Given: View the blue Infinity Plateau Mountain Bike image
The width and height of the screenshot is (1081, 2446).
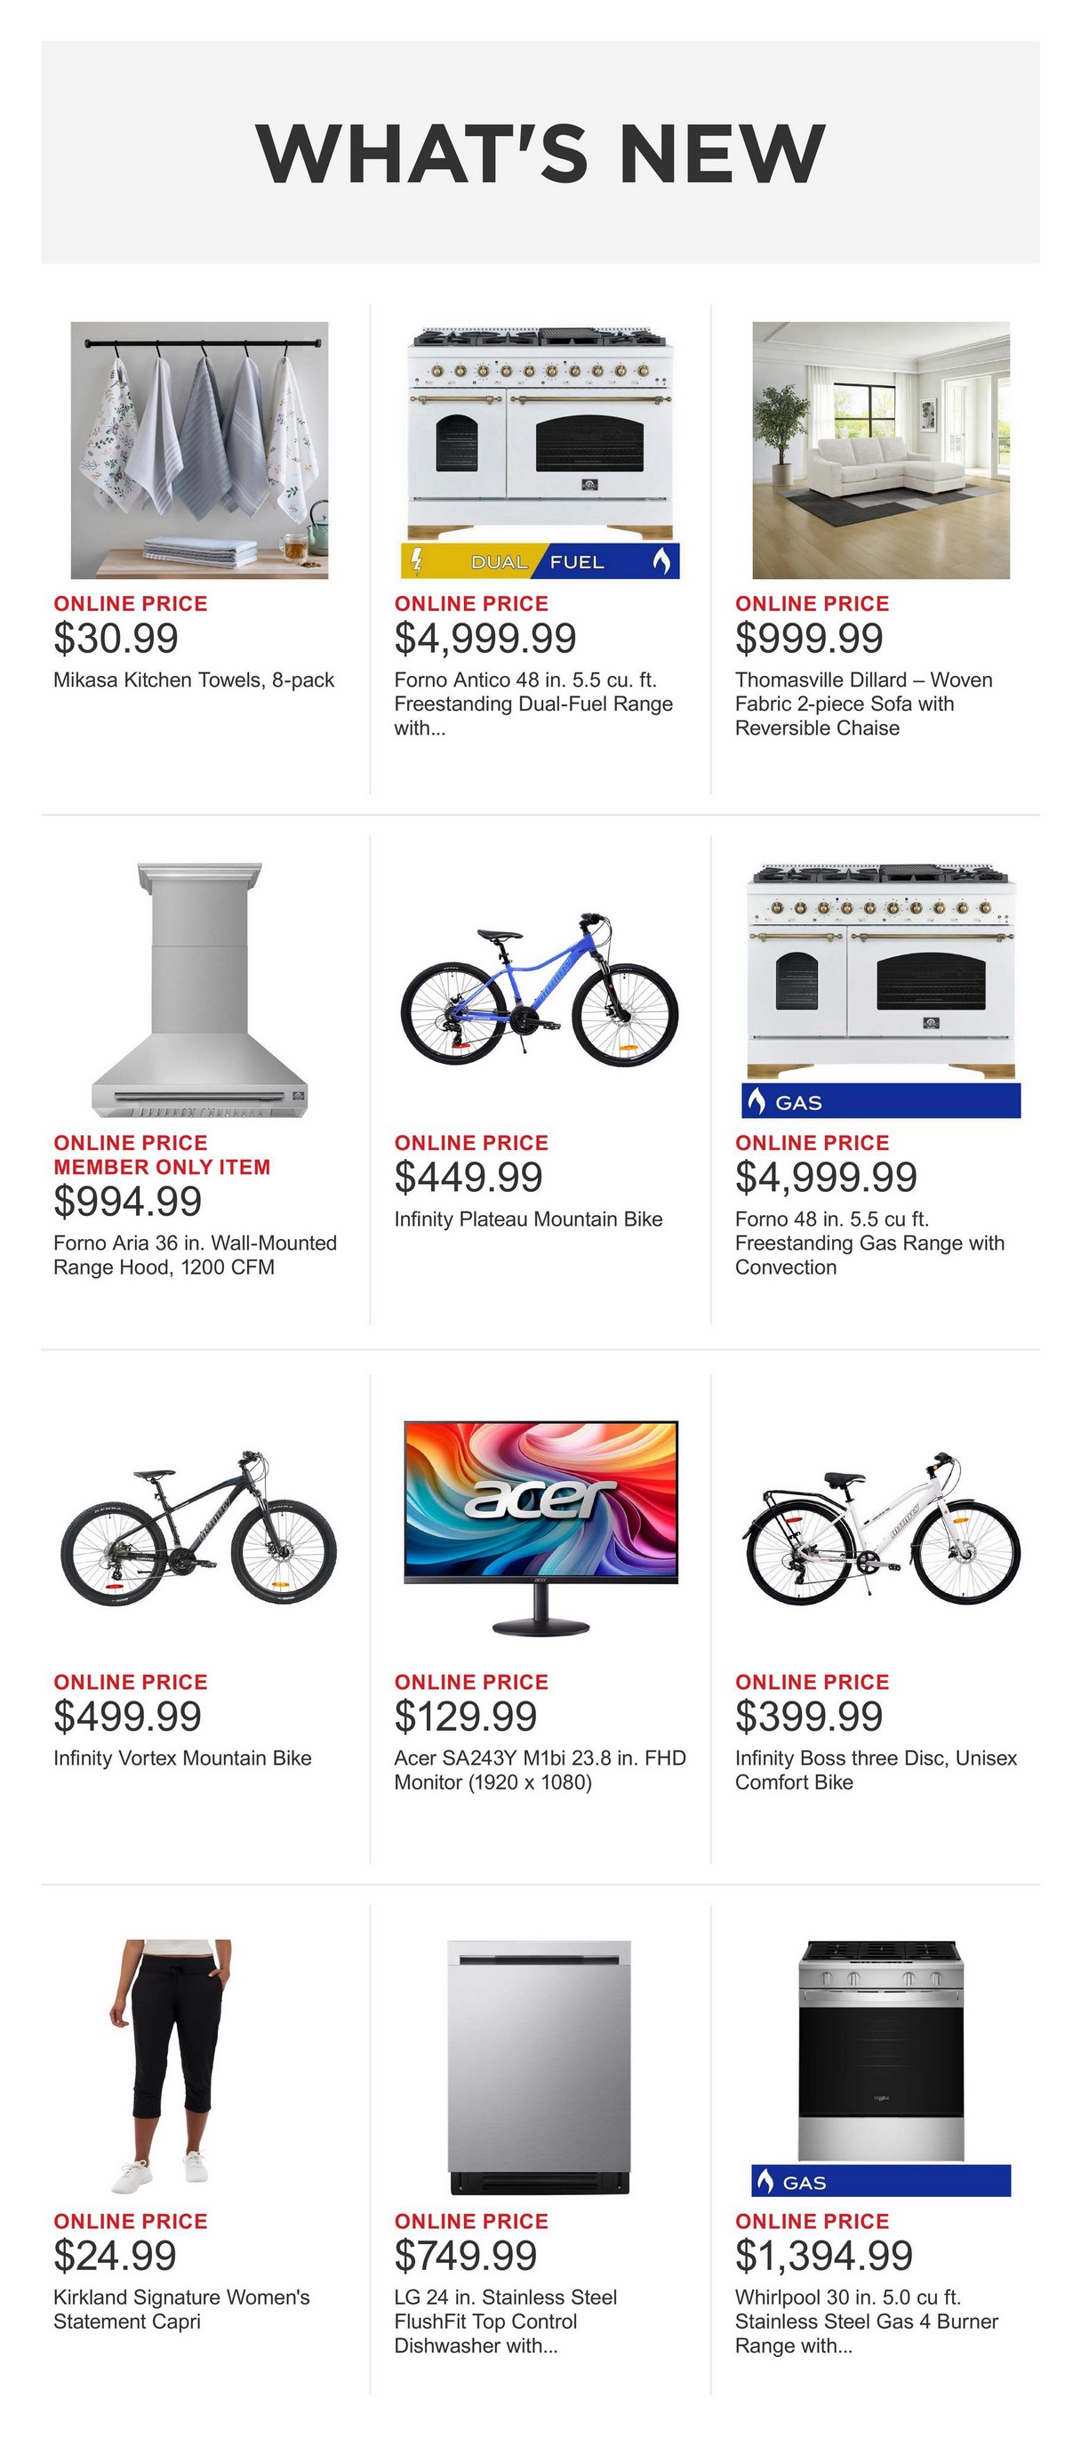Looking at the screenshot, I should 540,989.
